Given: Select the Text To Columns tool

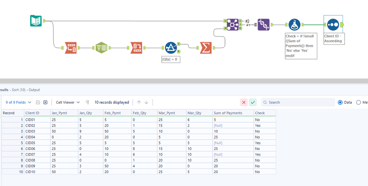Looking at the screenshot, I should click(101, 48).
